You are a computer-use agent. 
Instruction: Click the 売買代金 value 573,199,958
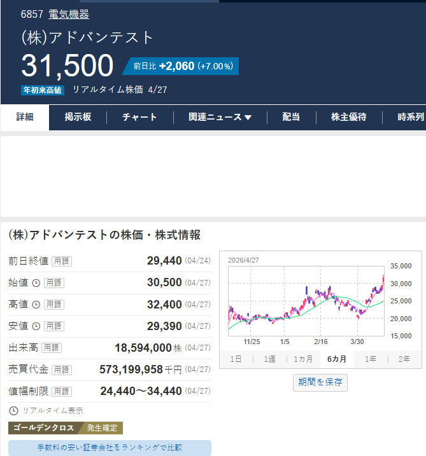(131, 370)
